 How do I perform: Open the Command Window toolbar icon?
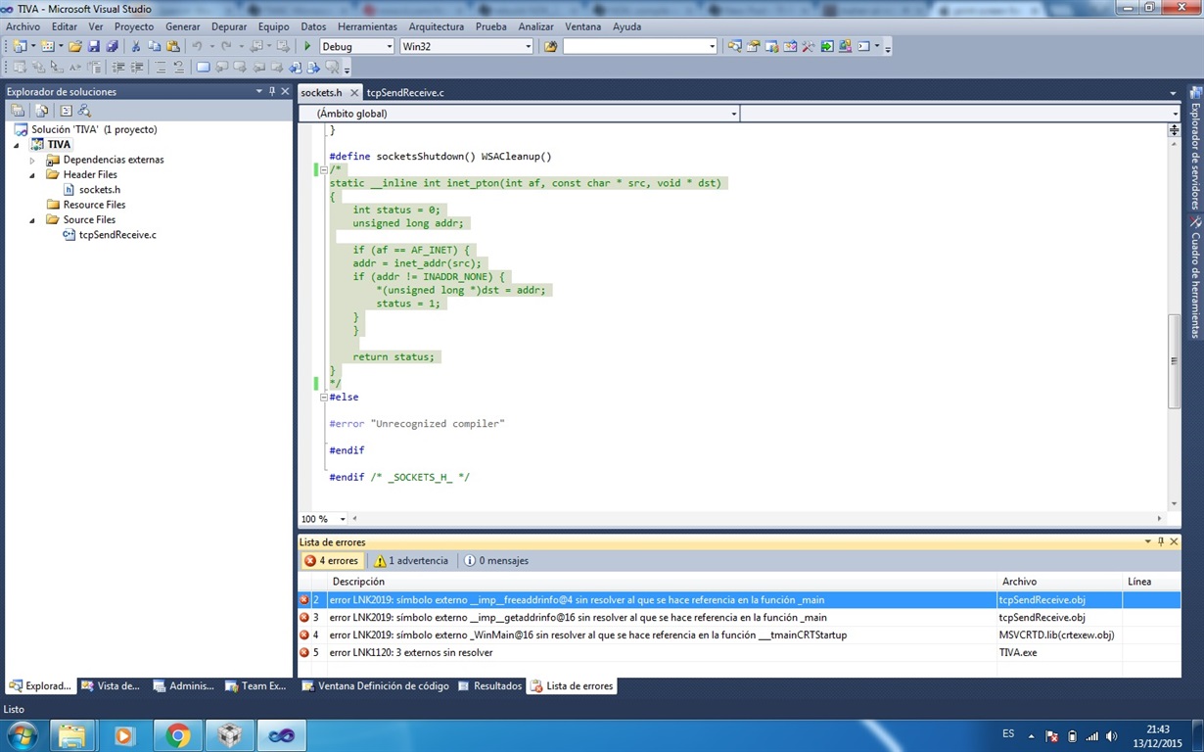[x=863, y=46]
